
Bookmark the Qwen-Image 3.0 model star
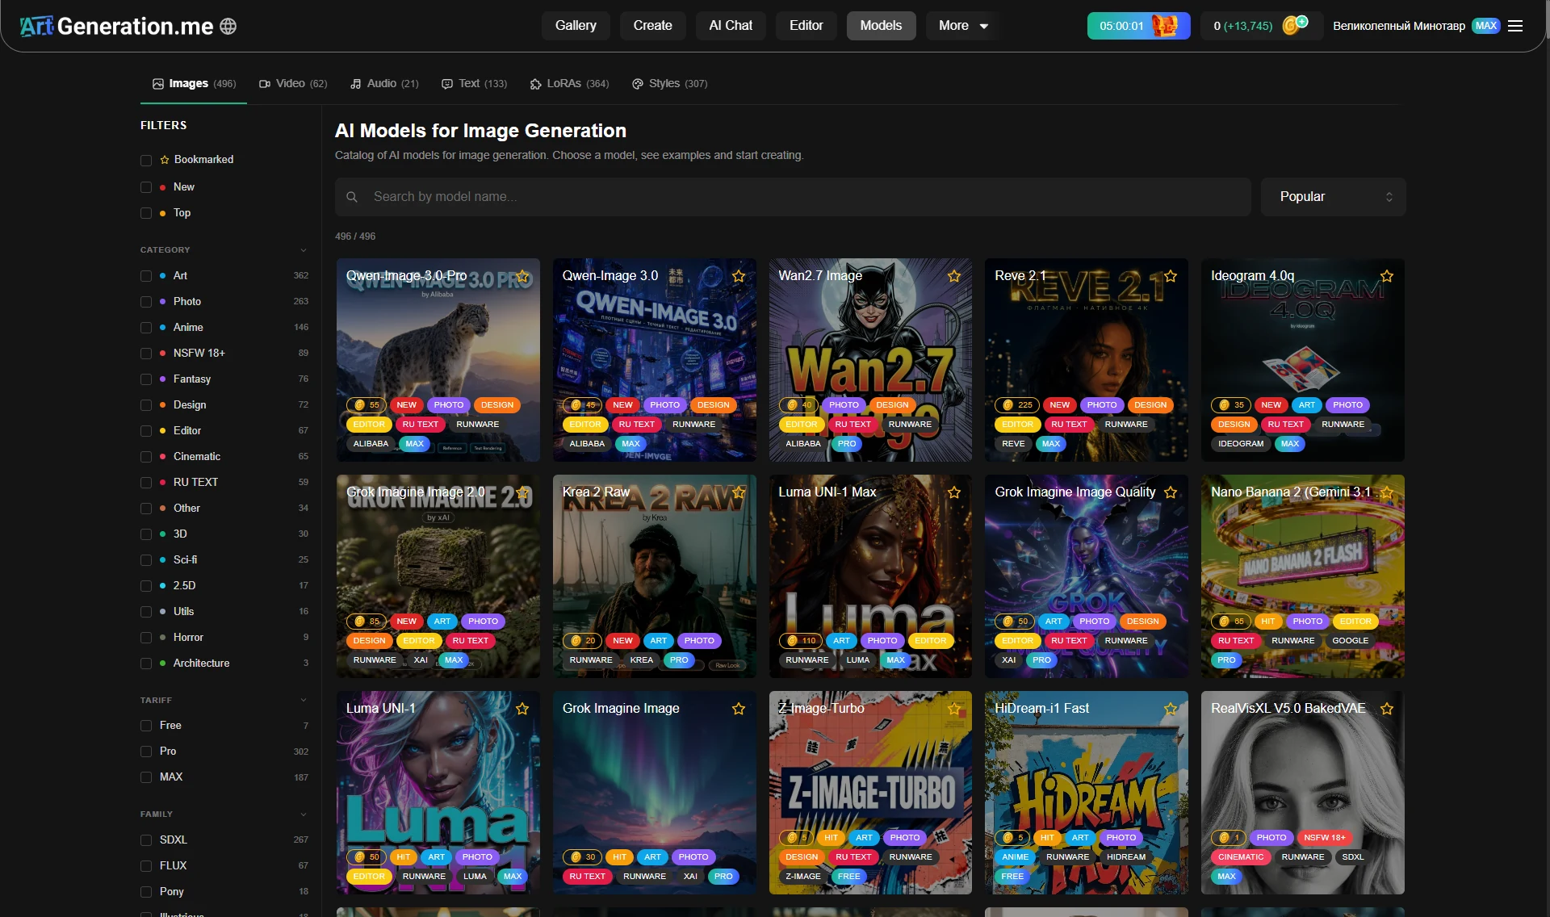coord(739,276)
